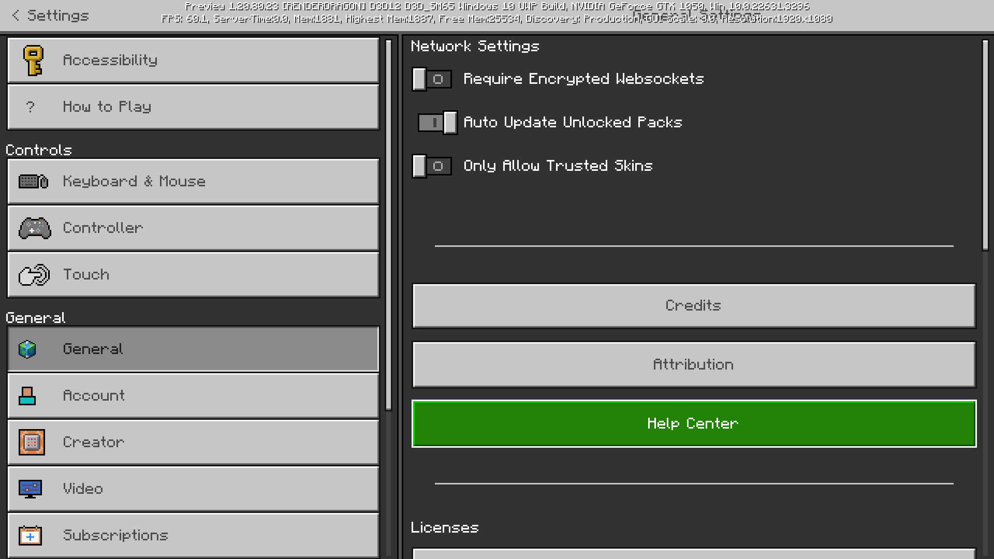Go back using the Settings chevron
Viewport: 994px width, 559px height.
coord(16,16)
